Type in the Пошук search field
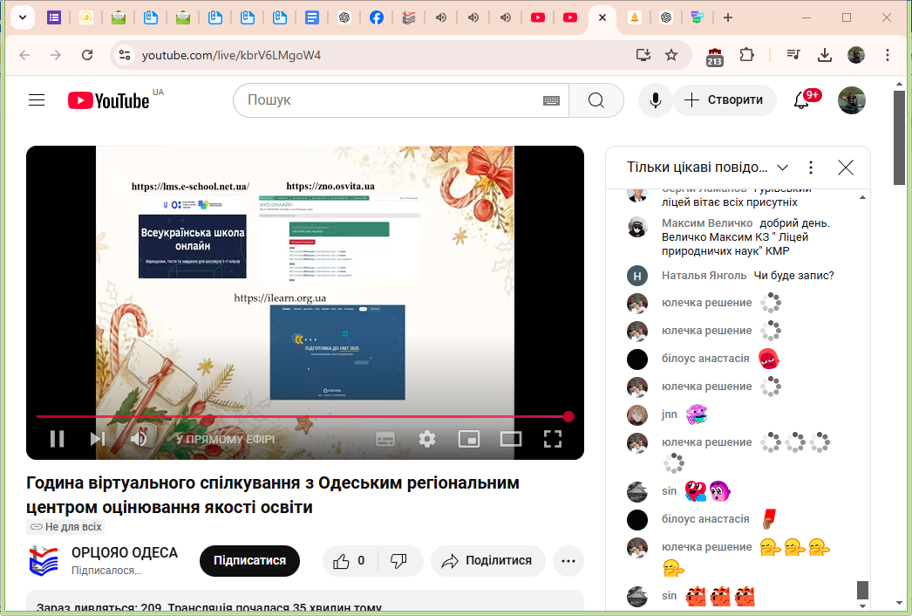The width and height of the screenshot is (912, 616). [x=388, y=100]
